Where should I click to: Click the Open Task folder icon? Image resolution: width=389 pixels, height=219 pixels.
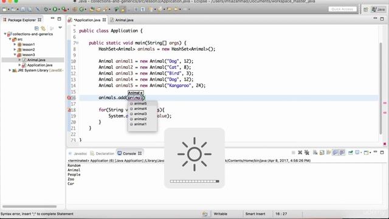tap(98, 9)
